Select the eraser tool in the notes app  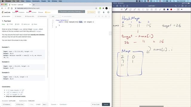pyautogui.click(x=130, y=9)
